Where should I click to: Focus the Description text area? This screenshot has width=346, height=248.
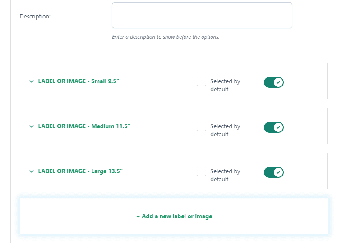click(x=202, y=15)
